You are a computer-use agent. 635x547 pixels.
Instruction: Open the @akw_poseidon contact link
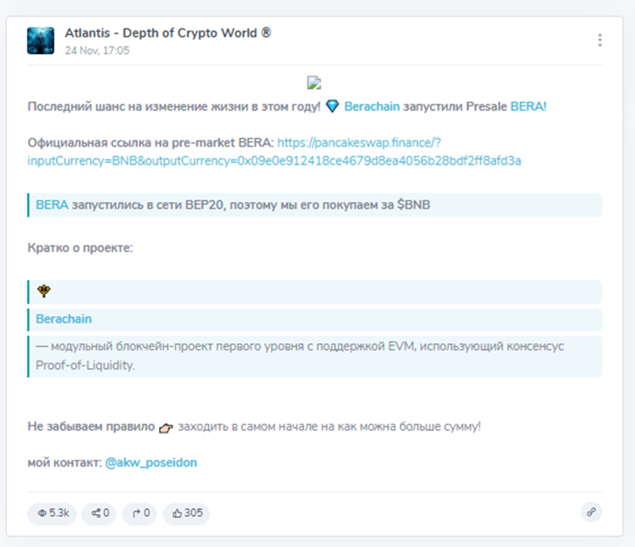(151, 463)
